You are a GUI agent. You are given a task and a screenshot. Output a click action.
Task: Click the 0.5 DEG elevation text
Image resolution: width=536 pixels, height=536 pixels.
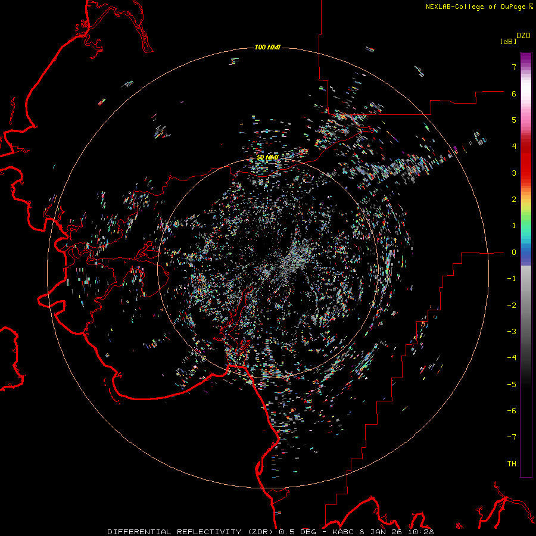(x=297, y=532)
